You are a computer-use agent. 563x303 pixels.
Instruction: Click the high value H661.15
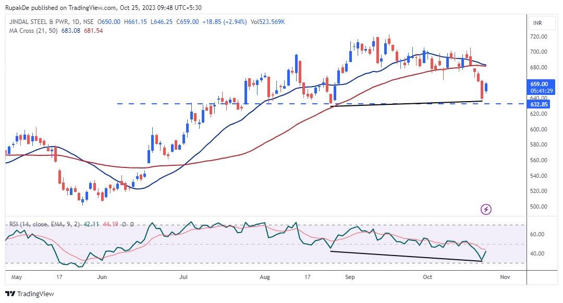136,21
